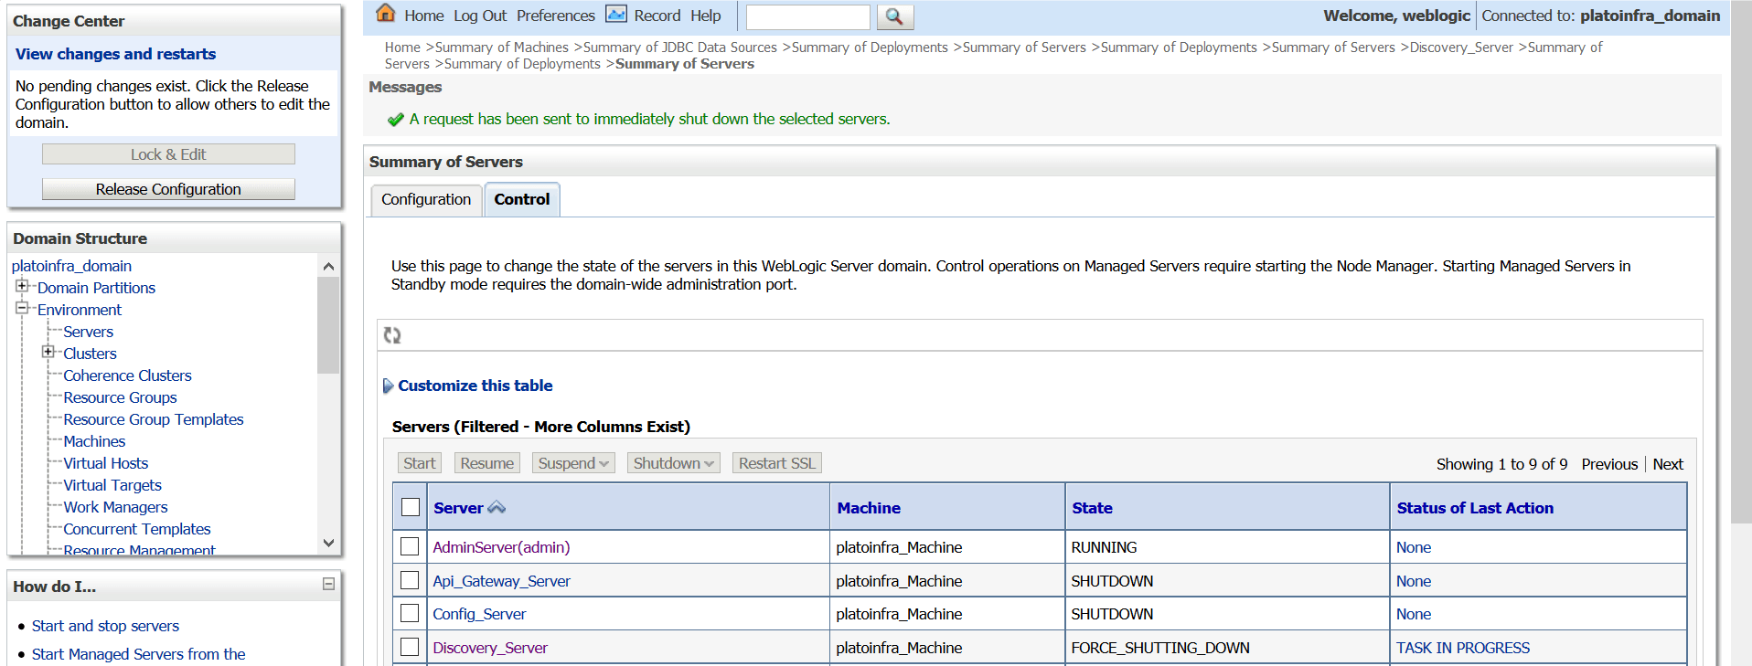Open the Config_Server link

click(x=479, y=614)
